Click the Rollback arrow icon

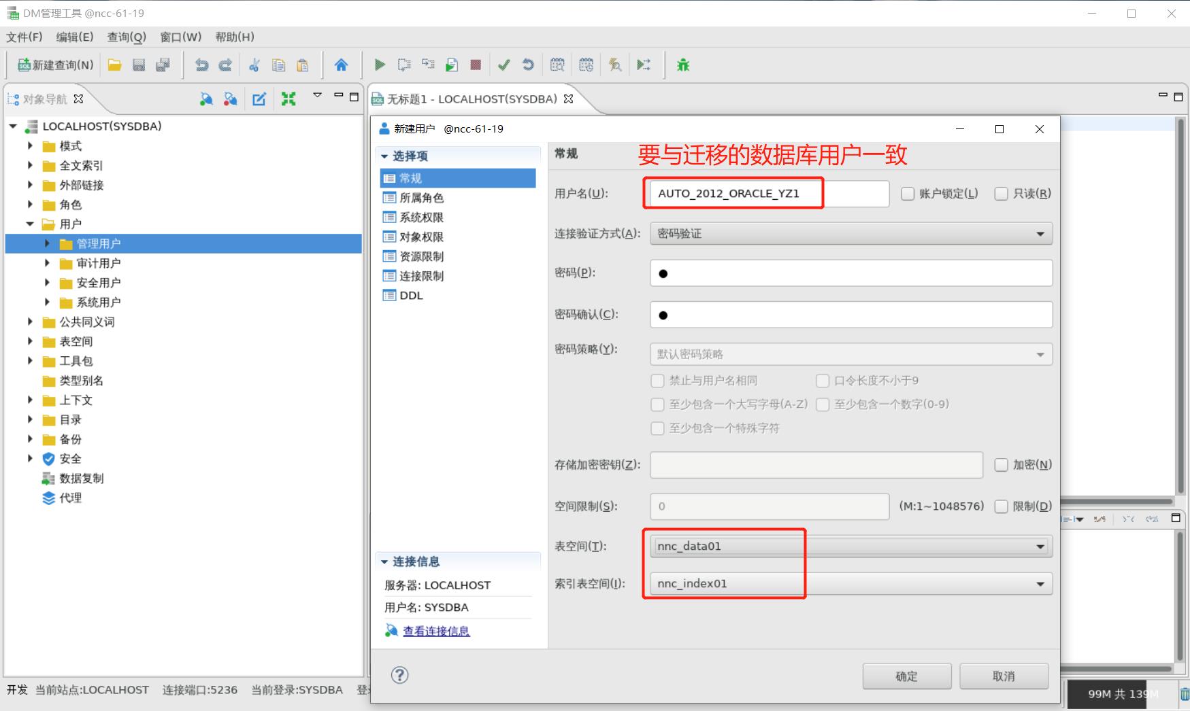click(528, 65)
